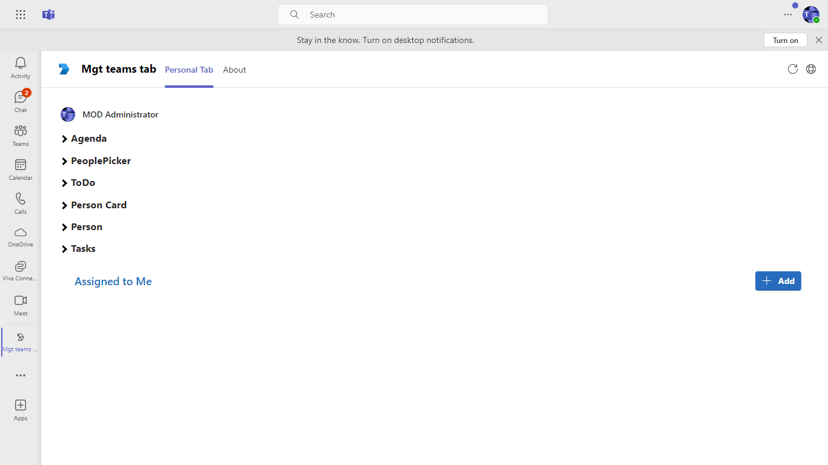Viewport: 828px width, 465px height.
Task: Expand the PeoplePicker section
Action: pyautogui.click(x=96, y=161)
